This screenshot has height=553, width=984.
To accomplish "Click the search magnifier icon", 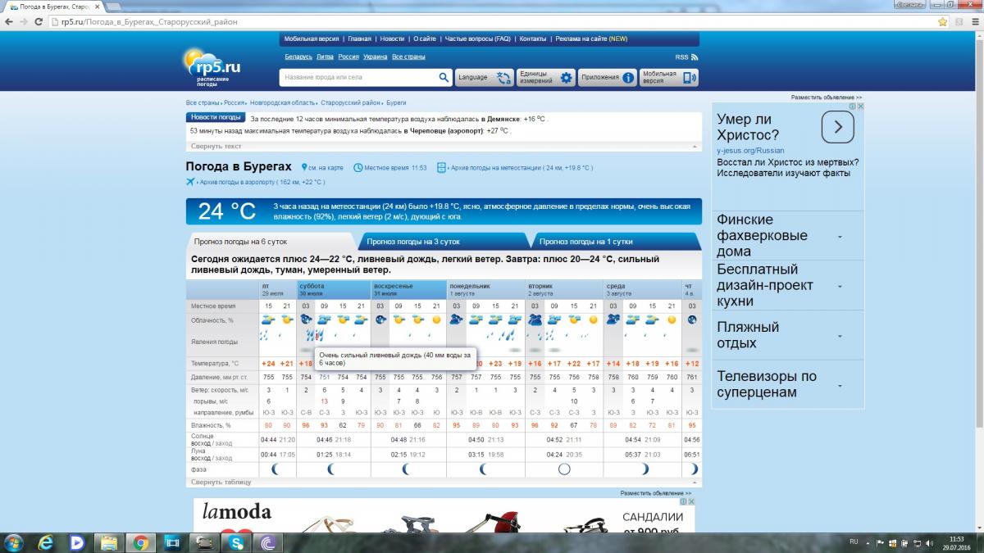I will (444, 78).
